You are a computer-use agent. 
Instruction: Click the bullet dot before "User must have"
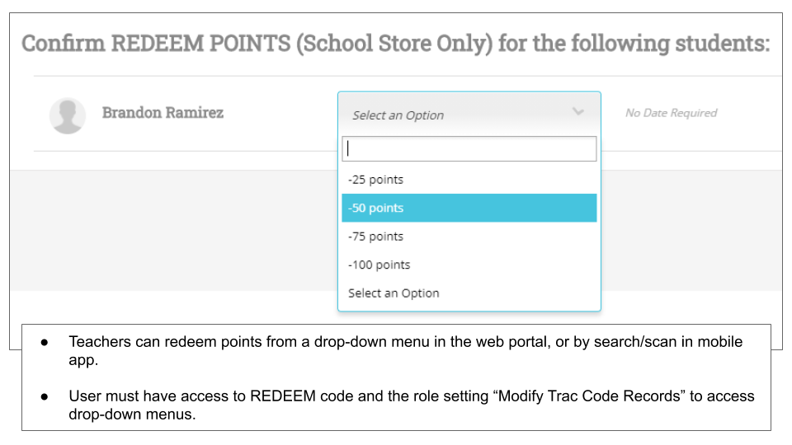pos(45,396)
